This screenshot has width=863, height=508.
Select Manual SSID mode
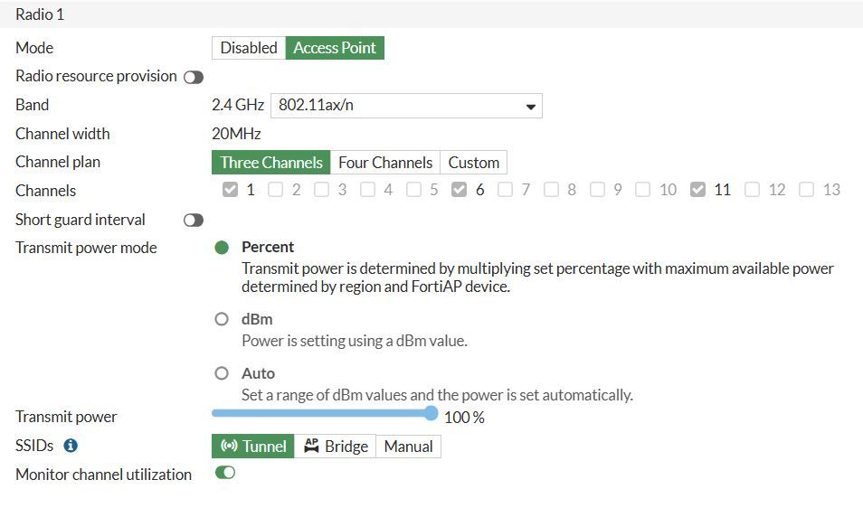[x=409, y=446]
